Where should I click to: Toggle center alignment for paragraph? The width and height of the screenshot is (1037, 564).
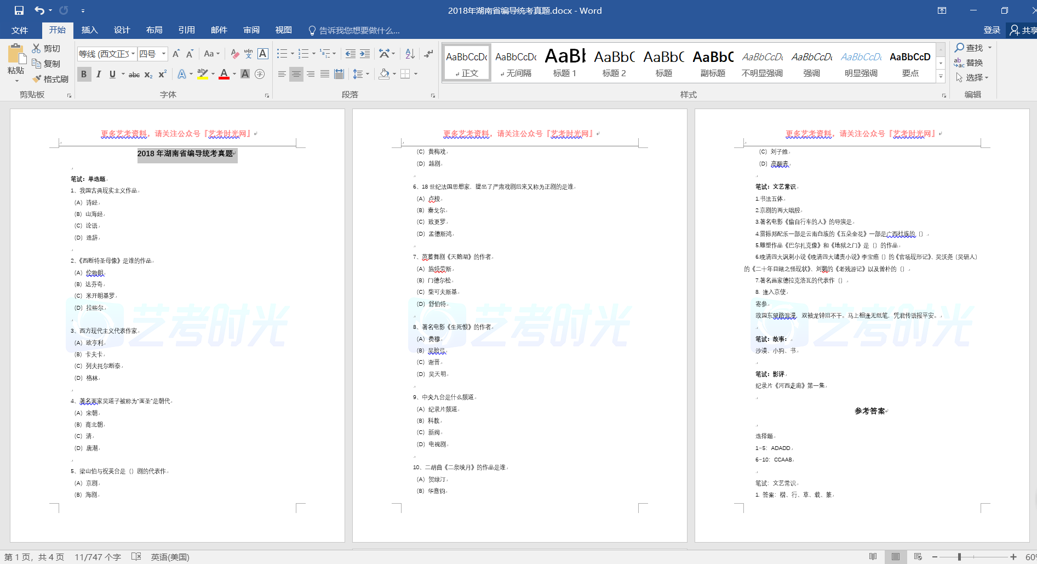tap(296, 74)
